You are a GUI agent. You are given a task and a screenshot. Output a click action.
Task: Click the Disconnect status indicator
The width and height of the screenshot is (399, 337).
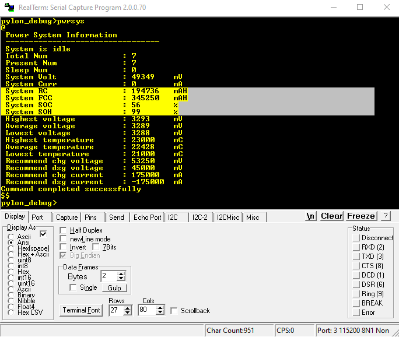[x=356, y=238]
